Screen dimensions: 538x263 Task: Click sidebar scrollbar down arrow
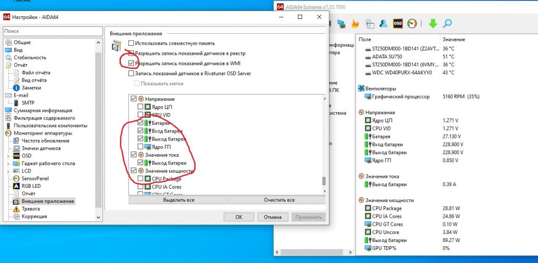[x=99, y=217]
